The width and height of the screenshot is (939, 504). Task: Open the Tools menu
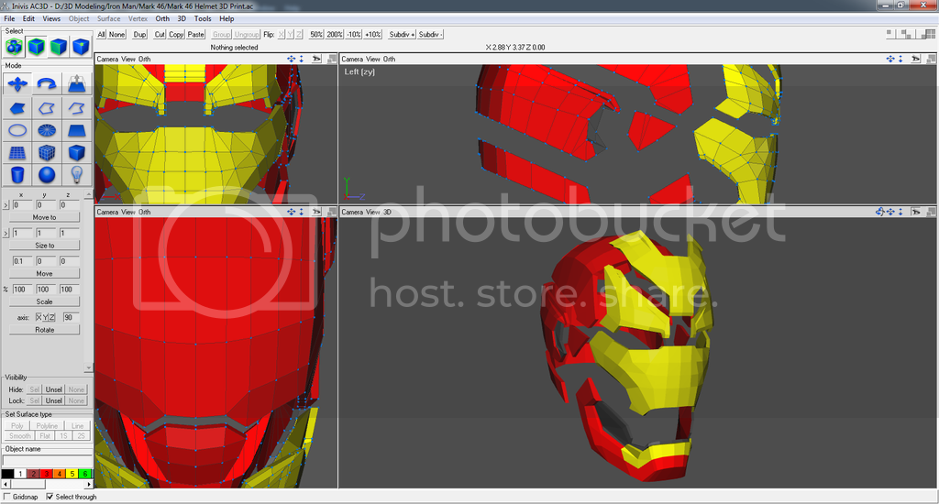click(x=203, y=18)
